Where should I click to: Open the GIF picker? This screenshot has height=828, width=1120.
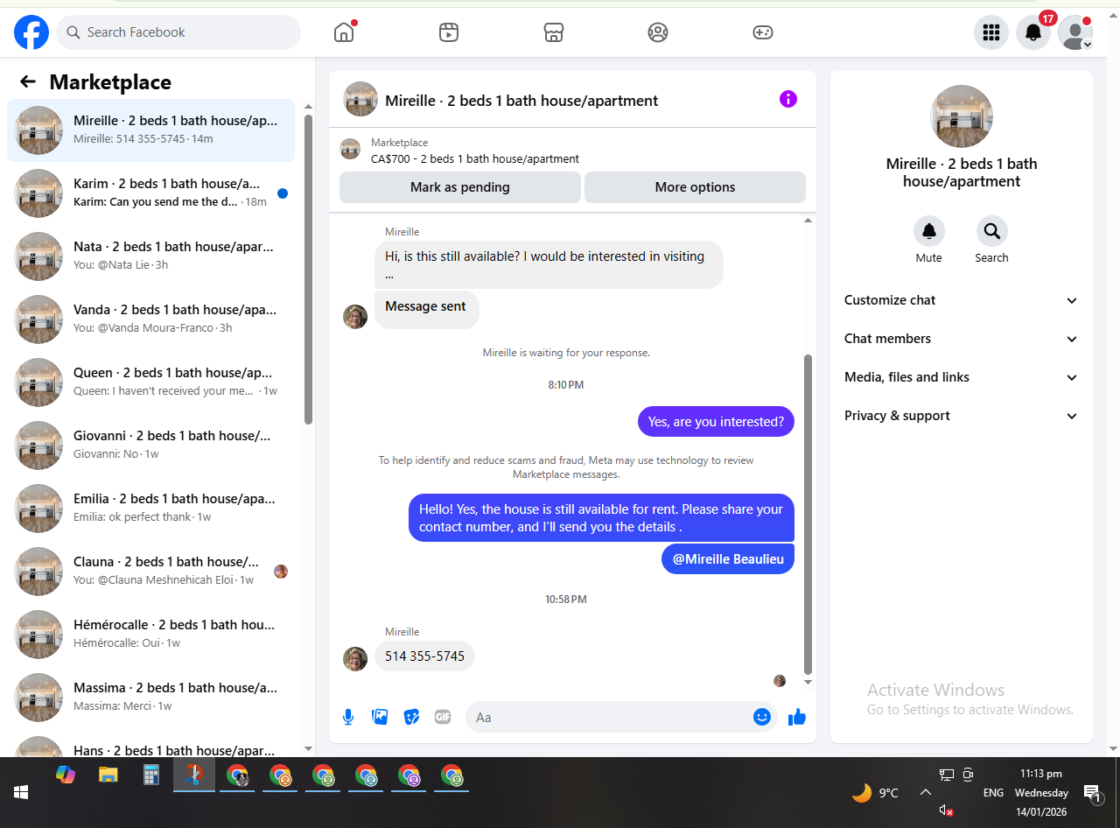(443, 717)
